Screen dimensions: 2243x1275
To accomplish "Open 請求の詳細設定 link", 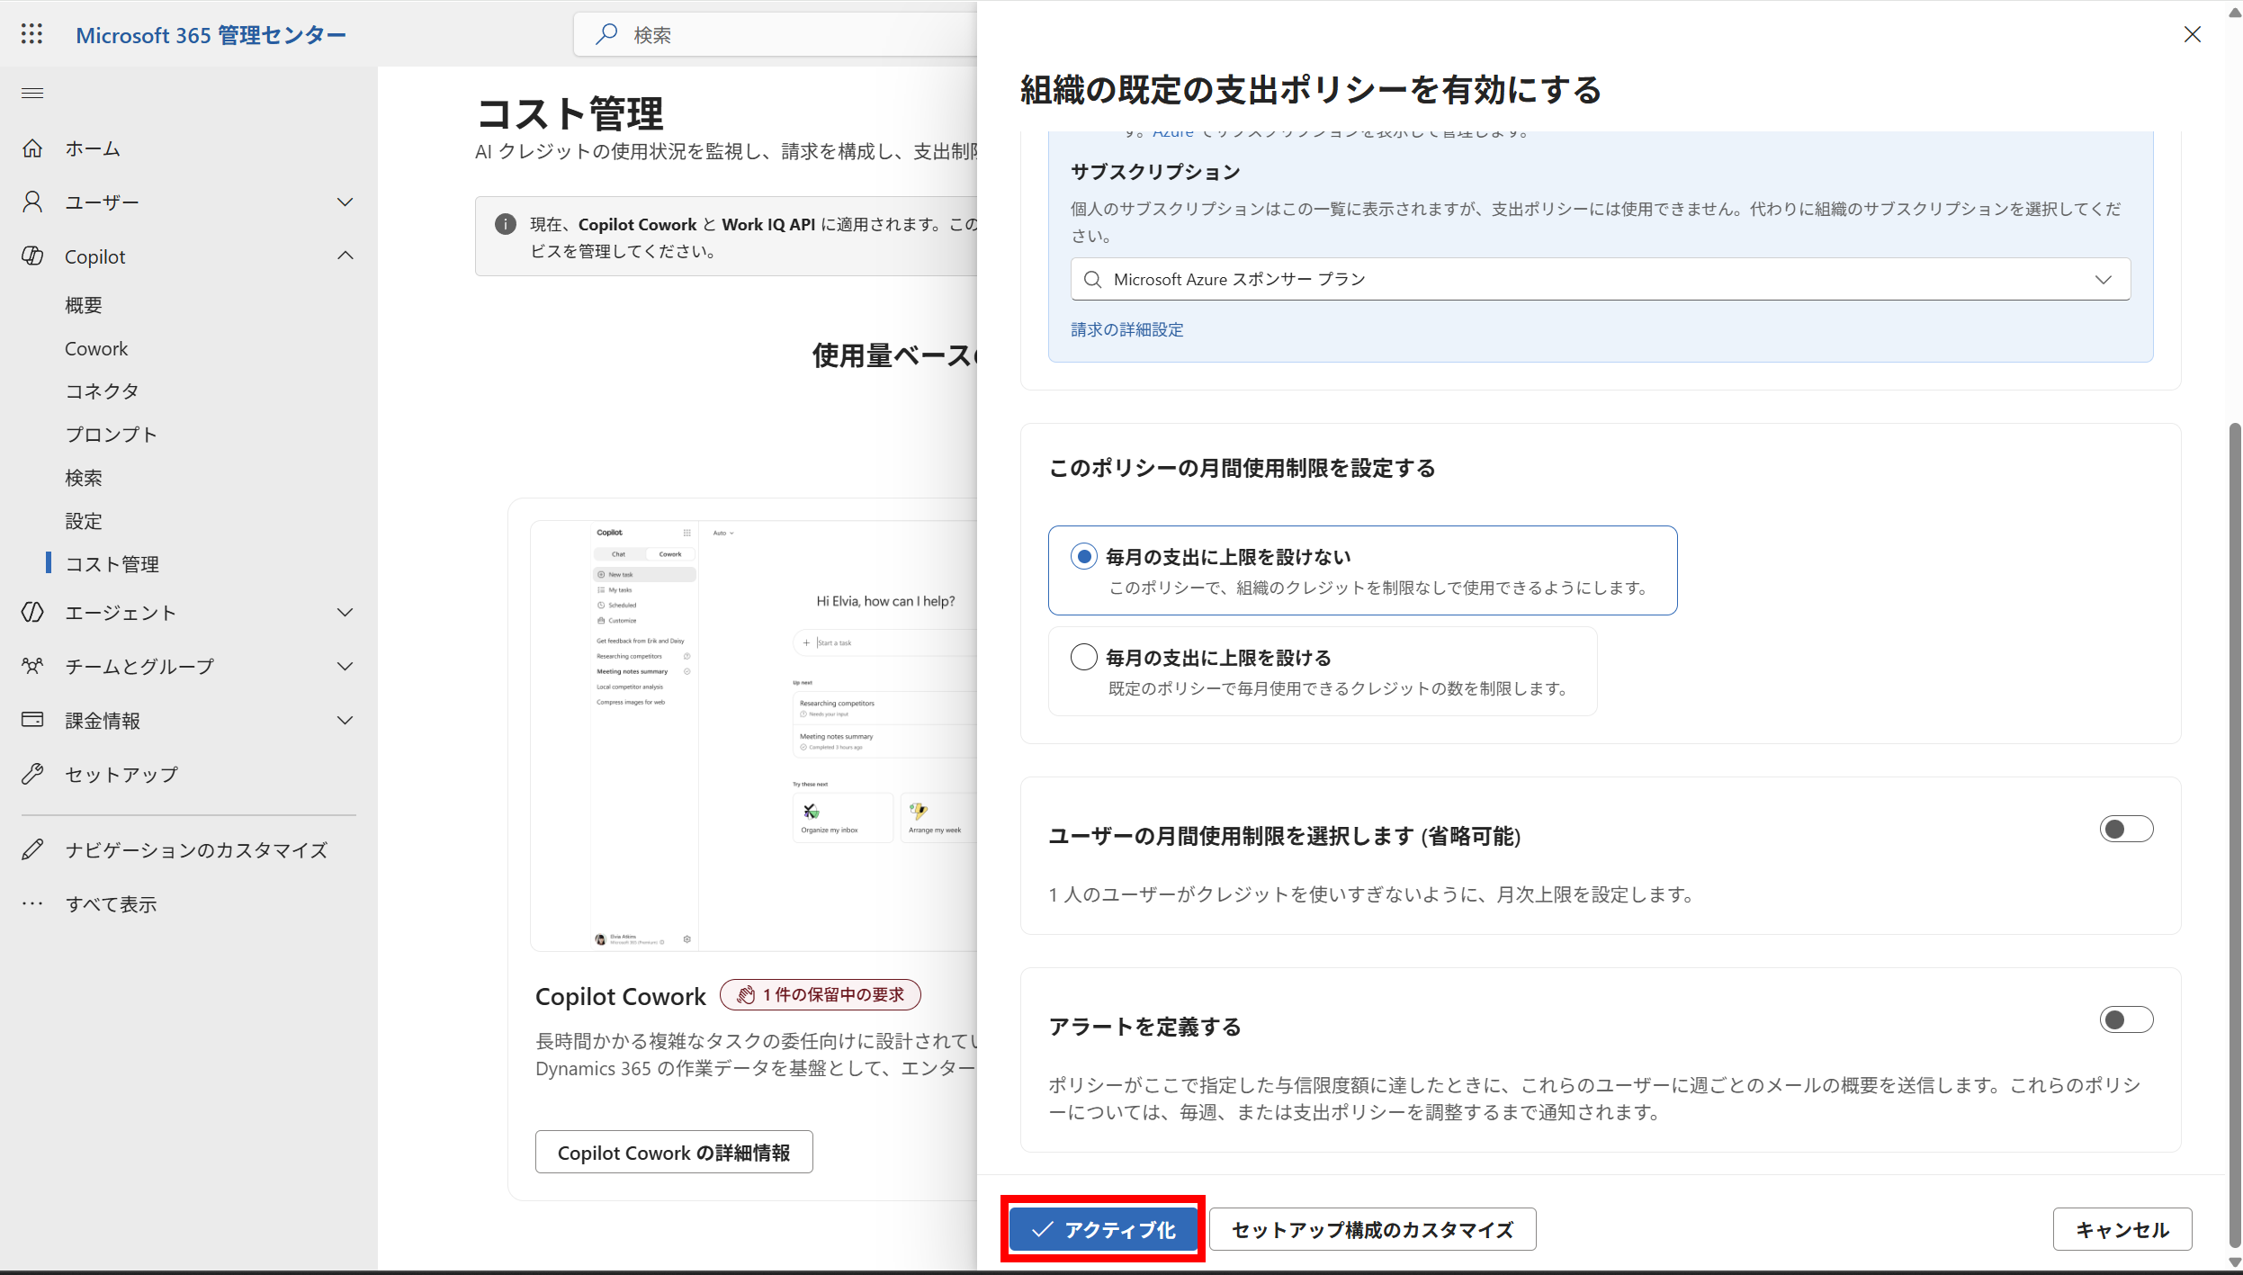I will click(1126, 329).
